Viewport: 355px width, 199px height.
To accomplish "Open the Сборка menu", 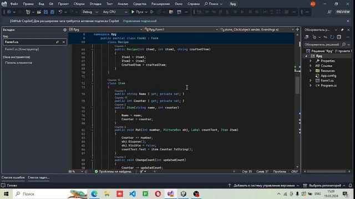I will (x=79, y=4).
